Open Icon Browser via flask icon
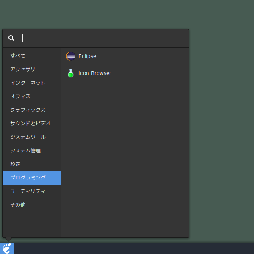Image resolution: width=254 pixels, height=254 pixels. (71, 73)
